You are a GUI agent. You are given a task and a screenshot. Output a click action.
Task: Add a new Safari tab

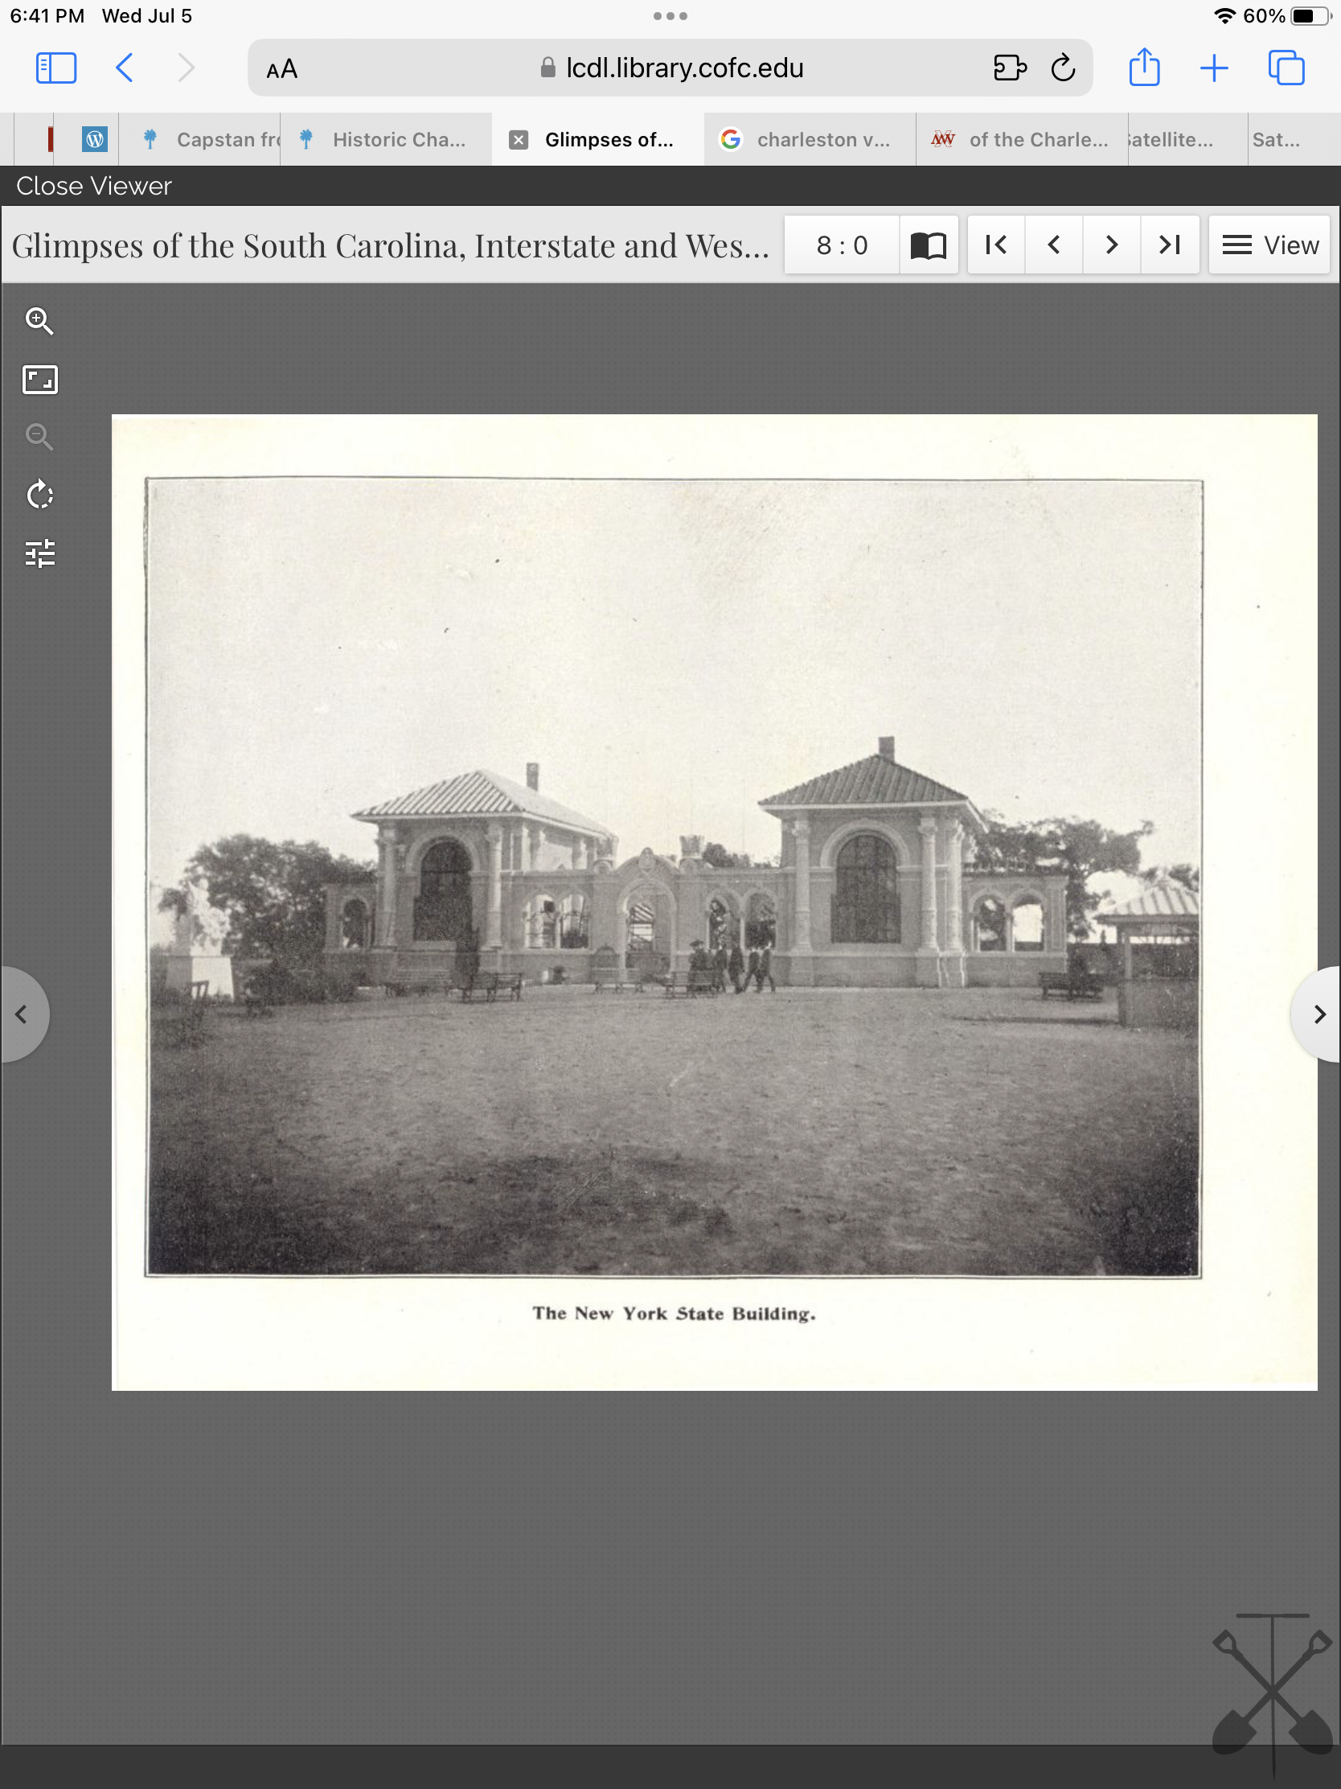[x=1214, y=68]
